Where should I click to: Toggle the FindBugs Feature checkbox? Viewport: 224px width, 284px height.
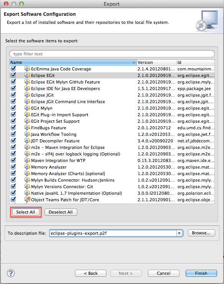pyautogui.click(x=13, y=127)
